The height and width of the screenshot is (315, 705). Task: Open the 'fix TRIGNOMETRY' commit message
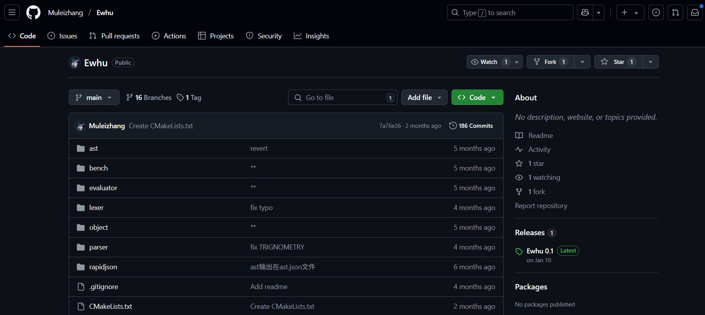pos(277,247)
